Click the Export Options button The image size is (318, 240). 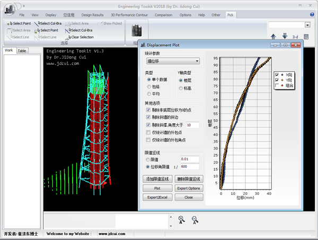click(x=189, y=188)
